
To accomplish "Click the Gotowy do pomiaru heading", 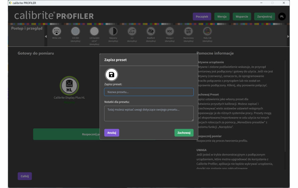I will [36, 53].
